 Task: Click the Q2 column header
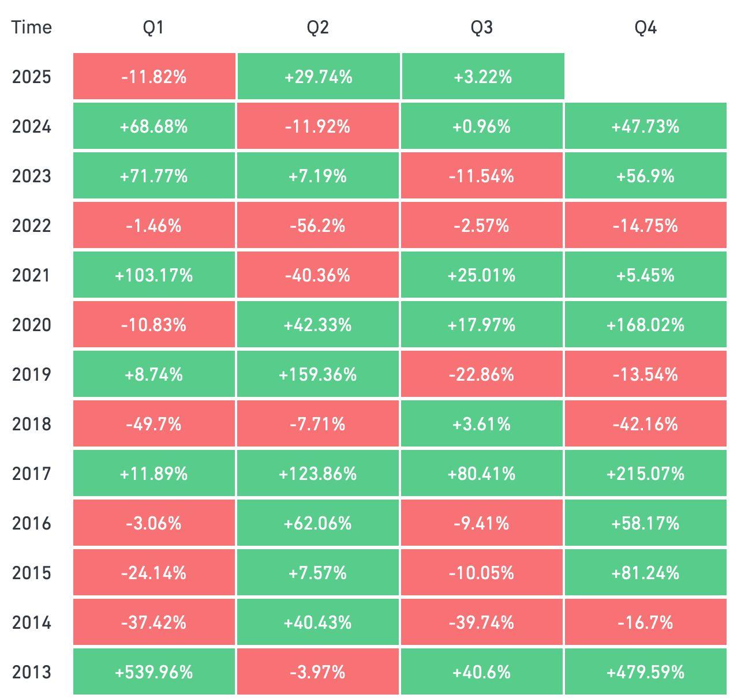(317, 27)
